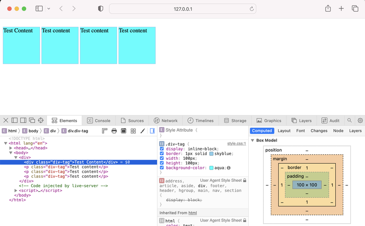Toggle rulers icon in DOM toolbar
365x226 pixels.
105,131
